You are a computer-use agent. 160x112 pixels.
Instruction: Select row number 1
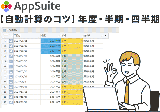(x=5, y=41)
